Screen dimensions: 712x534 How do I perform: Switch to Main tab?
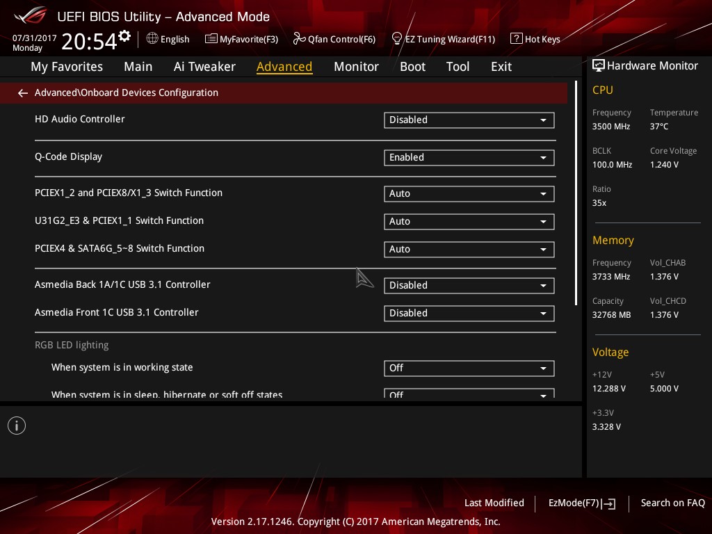click(138, 67)
